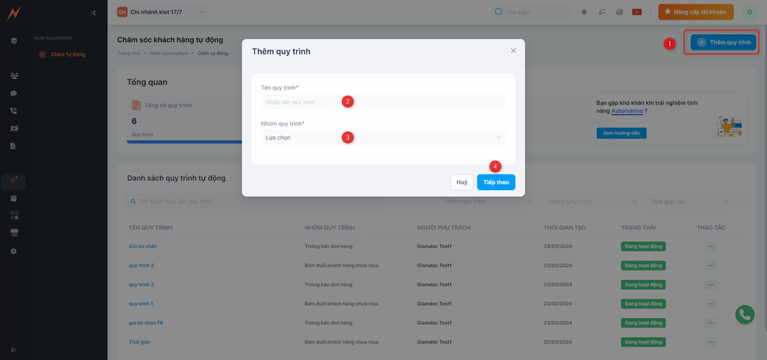Click the Vietnam flag language icon
The width and height of the screenshot is (767, 360).
(x=637, y=12)
